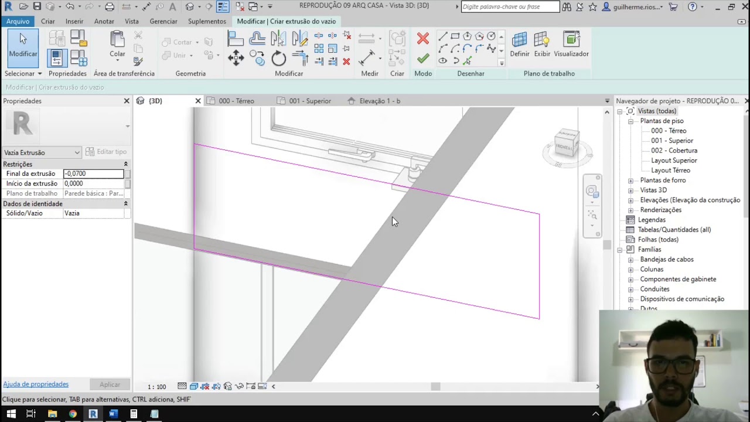This screenshot has width=750, height=422.
Task: Collapse the Dados de identidade section
Action: click(125, 203)
